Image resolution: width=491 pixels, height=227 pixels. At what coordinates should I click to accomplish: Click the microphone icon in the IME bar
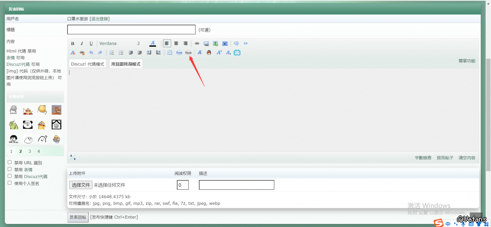pyautogui.click(x=463, y=224)
